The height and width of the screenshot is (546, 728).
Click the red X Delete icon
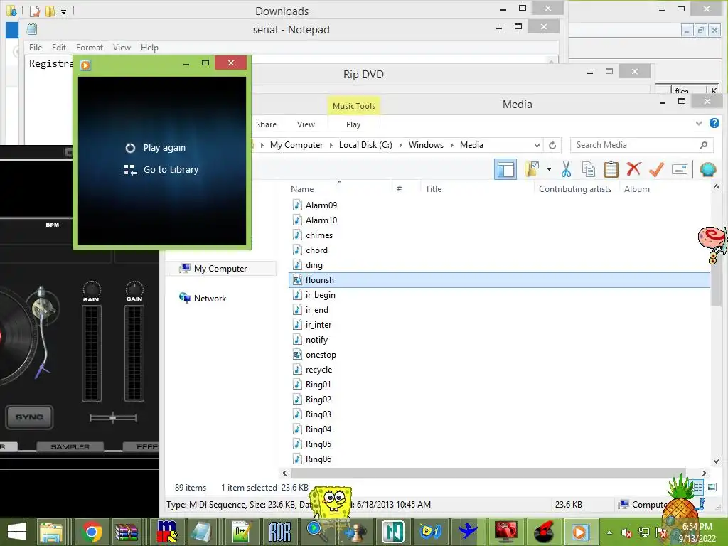tap(633, 169)
